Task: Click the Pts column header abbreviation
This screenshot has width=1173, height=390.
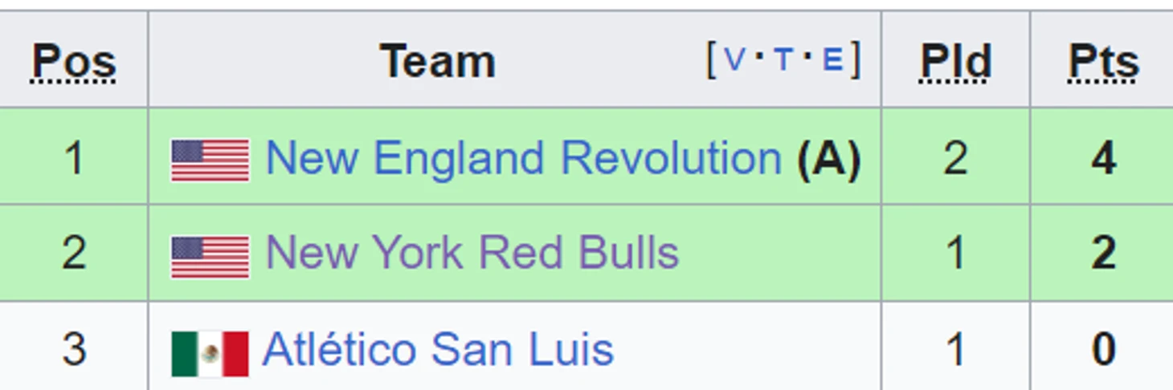Action: (x=1103, y=62)
